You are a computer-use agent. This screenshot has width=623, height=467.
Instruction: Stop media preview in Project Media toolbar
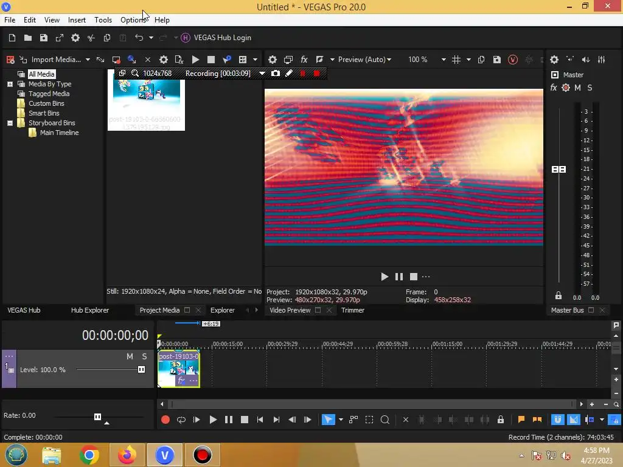[211, 60]
